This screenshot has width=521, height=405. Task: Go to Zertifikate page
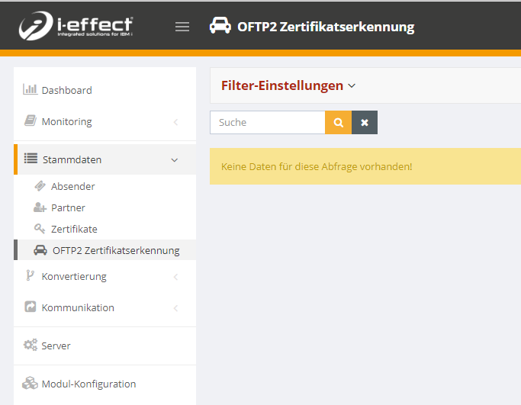click(x=74, y=229)
